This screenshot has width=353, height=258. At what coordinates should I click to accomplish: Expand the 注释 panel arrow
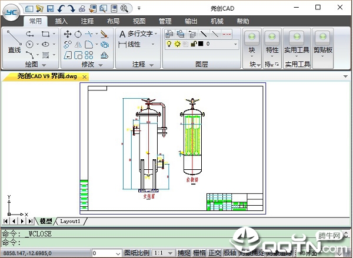tap(152, 65)
